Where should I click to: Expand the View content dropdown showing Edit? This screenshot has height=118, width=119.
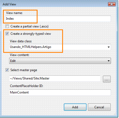point(60,61)
